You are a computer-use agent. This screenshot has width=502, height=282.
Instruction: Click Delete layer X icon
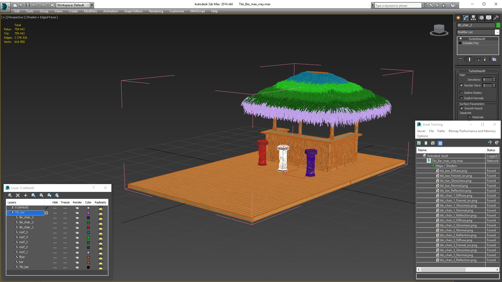coord(18,195)
